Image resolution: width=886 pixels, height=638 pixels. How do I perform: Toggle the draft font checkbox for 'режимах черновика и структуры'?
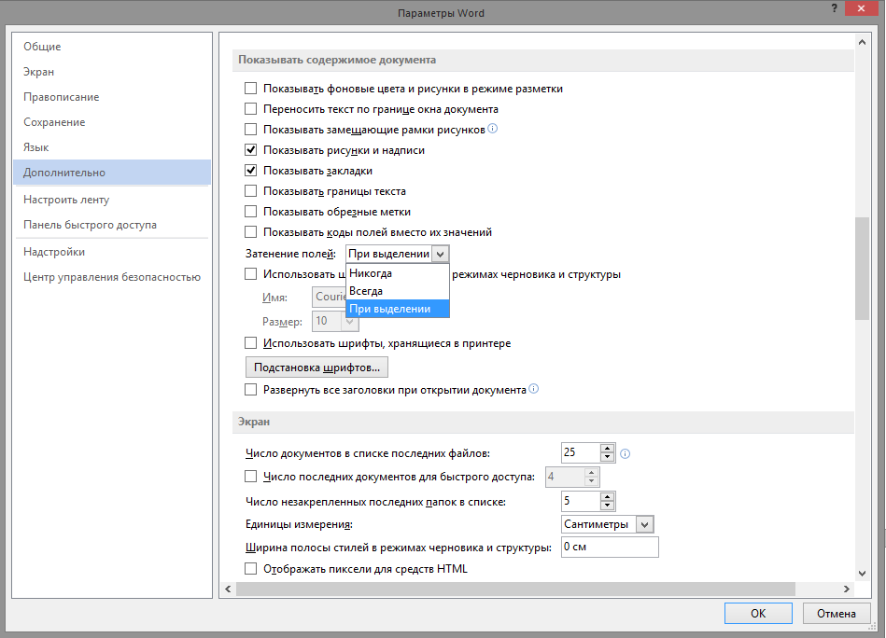[250, 274]
